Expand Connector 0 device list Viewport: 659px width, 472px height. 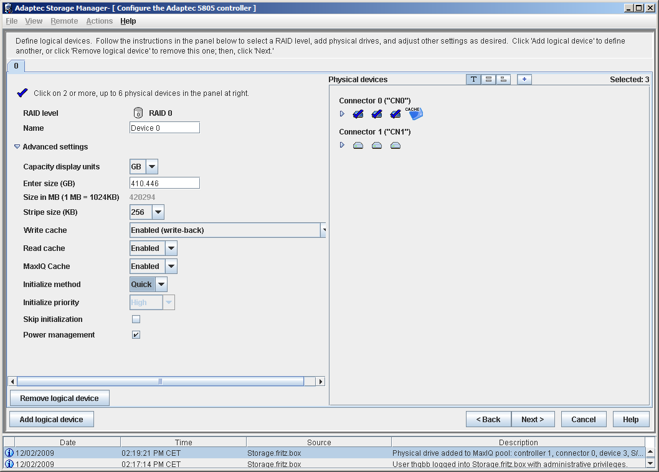pyautogui.click(x=342, y=114)
